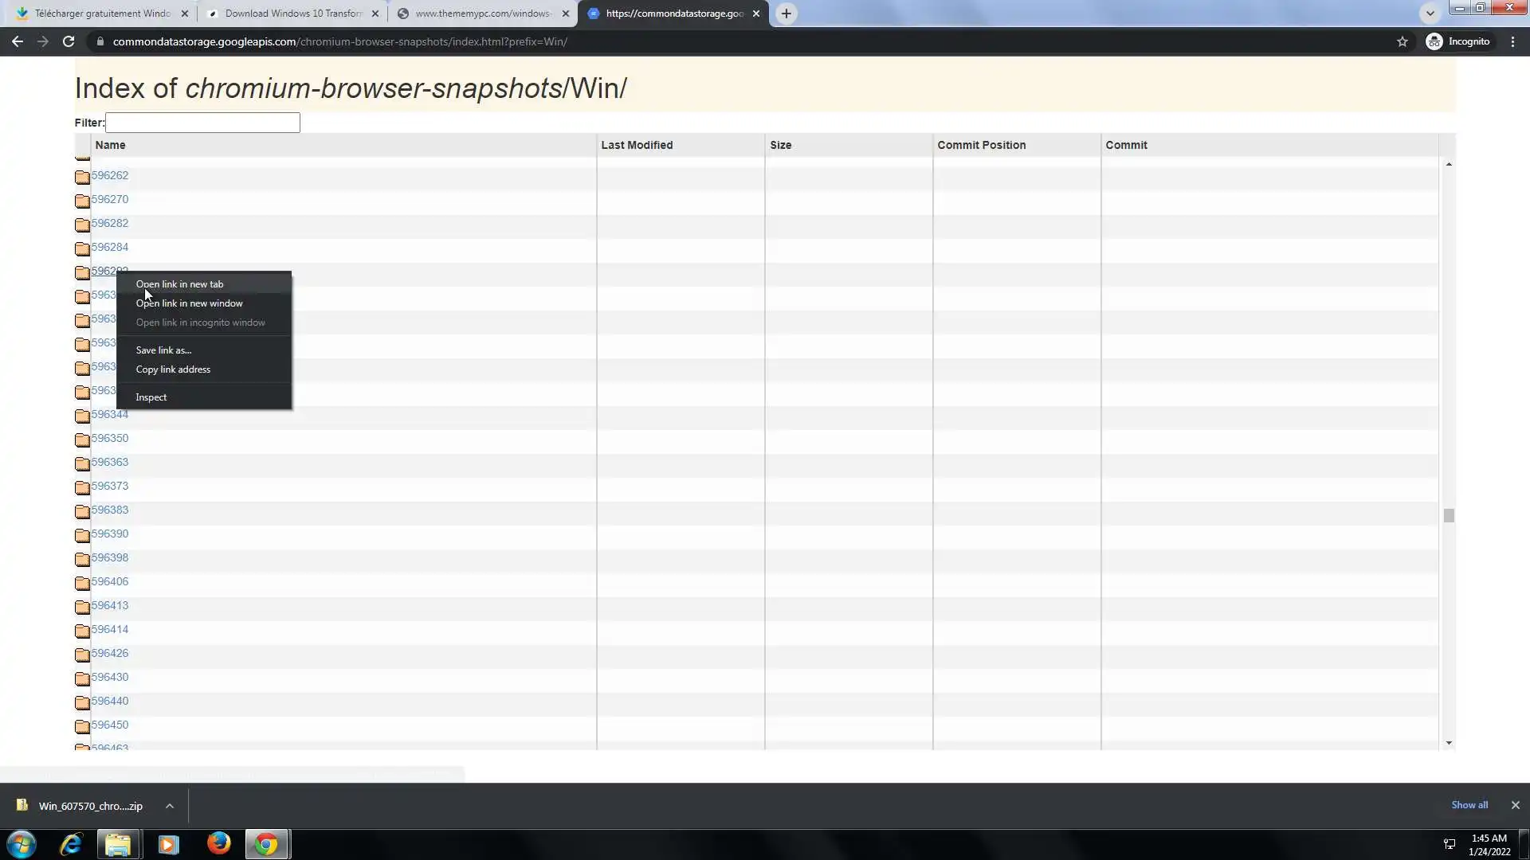Bookmark this page with the star icon
Screen dimensions: 1530x860
tap(1402, 41)
